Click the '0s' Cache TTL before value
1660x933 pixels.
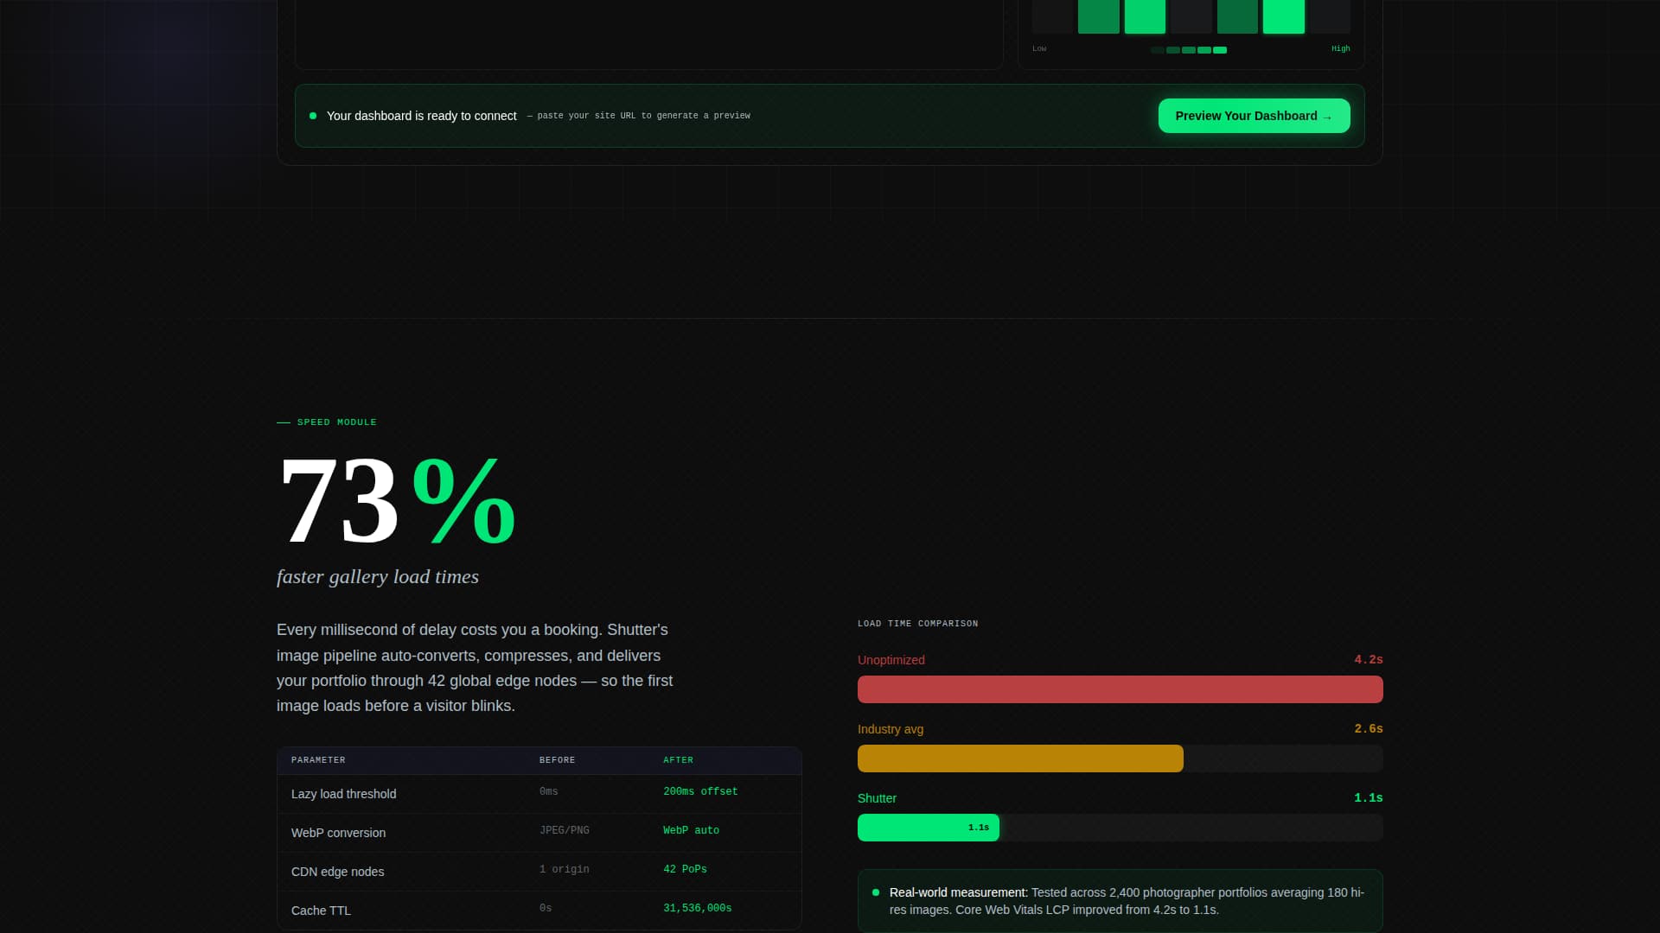[545, 908]
